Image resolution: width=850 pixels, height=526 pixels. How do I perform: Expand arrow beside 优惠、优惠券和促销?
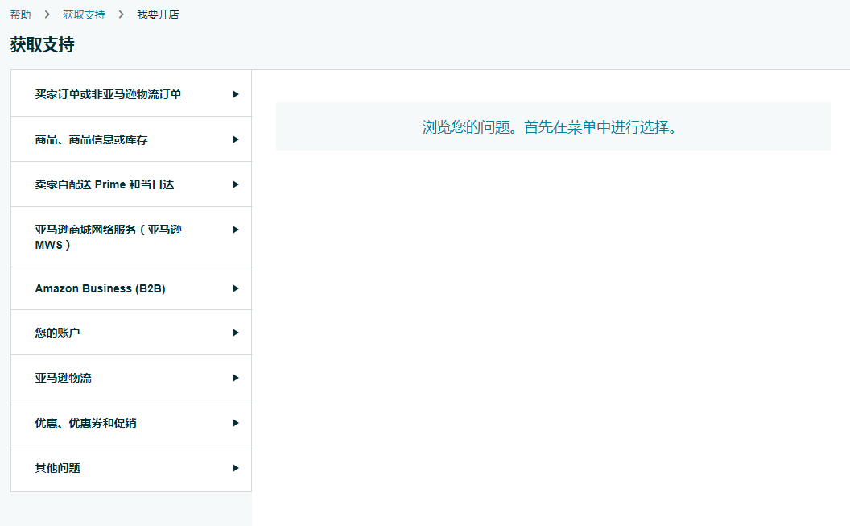(235, 422)
